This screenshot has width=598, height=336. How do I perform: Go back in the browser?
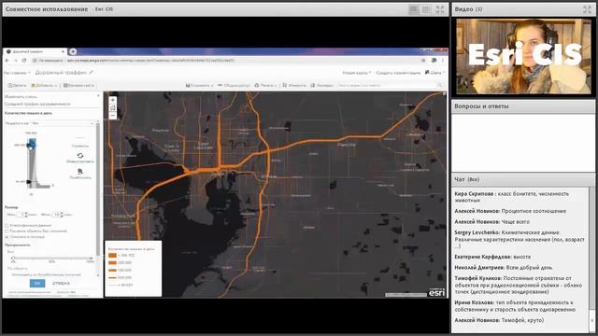click(7, 60)
